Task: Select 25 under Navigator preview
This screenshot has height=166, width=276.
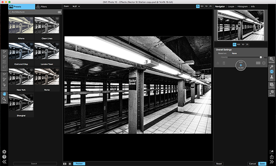Action: point(247,45)
